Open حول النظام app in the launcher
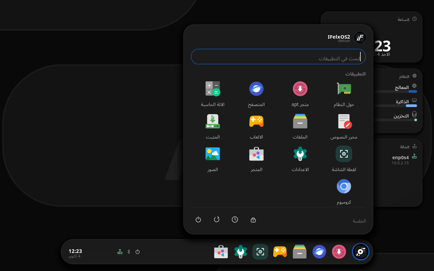The image size is (434, 271). point(344,94)
